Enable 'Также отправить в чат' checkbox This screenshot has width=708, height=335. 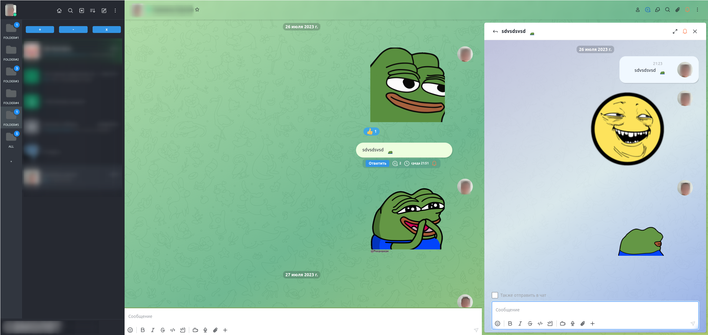click(495, 295)
